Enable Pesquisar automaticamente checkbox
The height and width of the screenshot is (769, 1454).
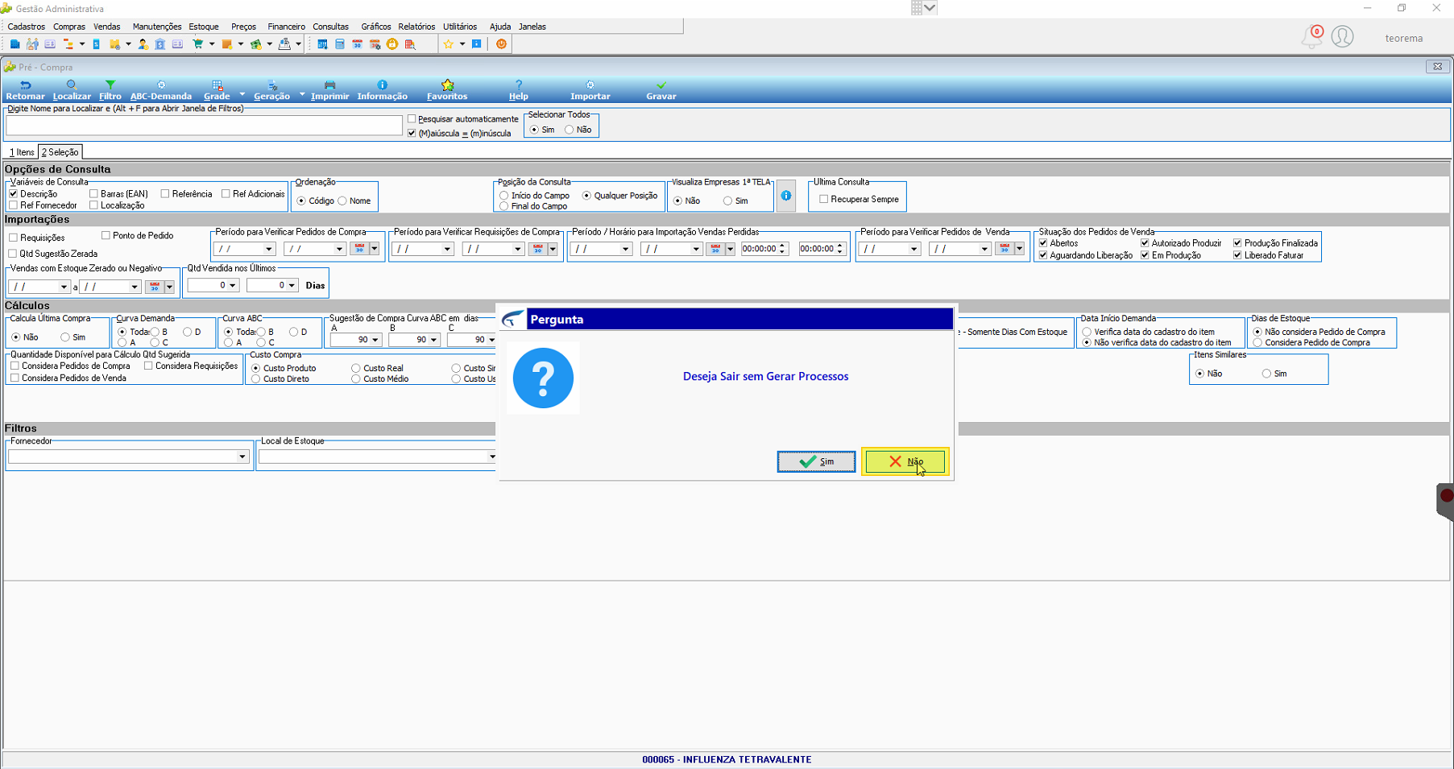point(412,119)
